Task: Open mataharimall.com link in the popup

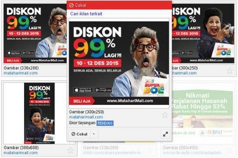Action: [x=86, y=117]
